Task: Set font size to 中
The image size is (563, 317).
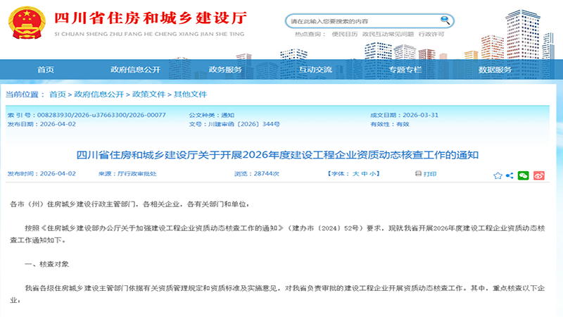Action: (x=365, y=173)
